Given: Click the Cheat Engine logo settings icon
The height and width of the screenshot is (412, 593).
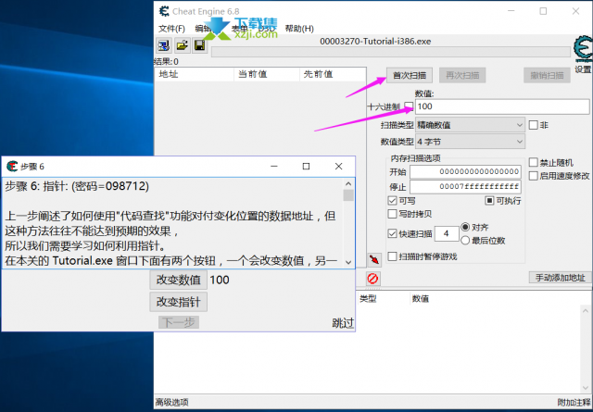Looking at the screenshot, I should pos(583,49).
